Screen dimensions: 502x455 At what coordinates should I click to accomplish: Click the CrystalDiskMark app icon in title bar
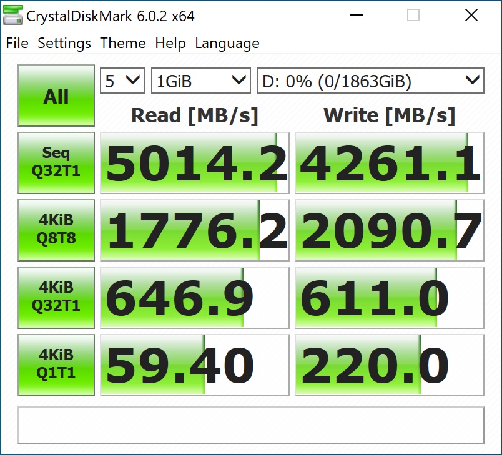pyautogui.click(x=13, y=15)
